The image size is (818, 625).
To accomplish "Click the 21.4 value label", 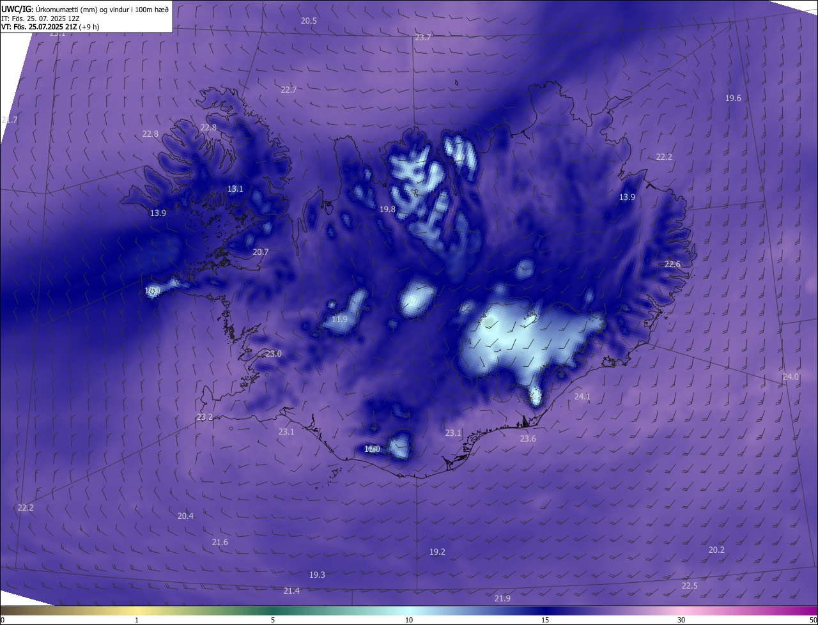I will (x=291, y=591).
